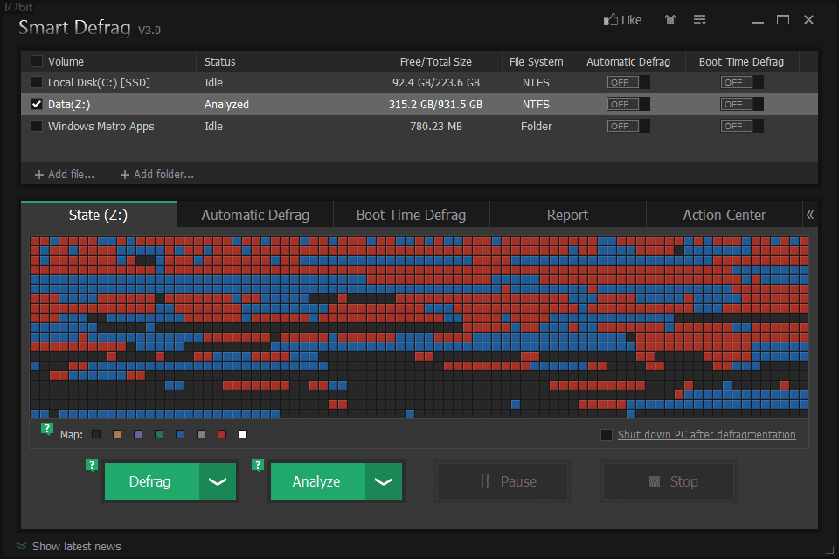This screenshot has width=839, height=559.
Task: Click the Volume column header
Action: coord(66,61)
